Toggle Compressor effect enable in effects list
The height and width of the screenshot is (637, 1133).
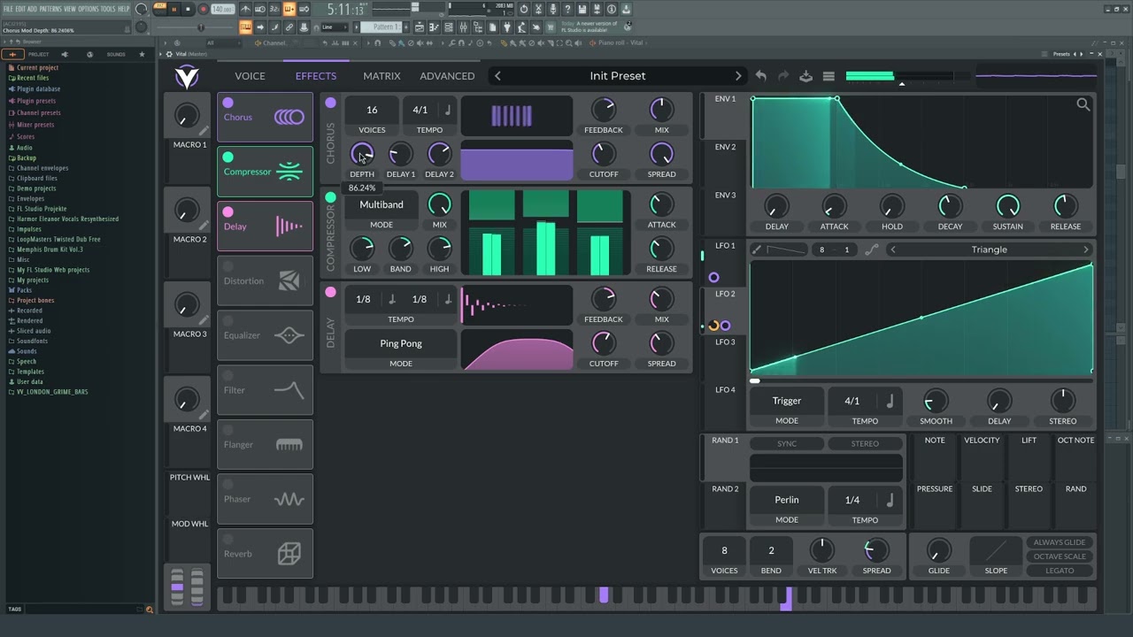click(227, 157)
